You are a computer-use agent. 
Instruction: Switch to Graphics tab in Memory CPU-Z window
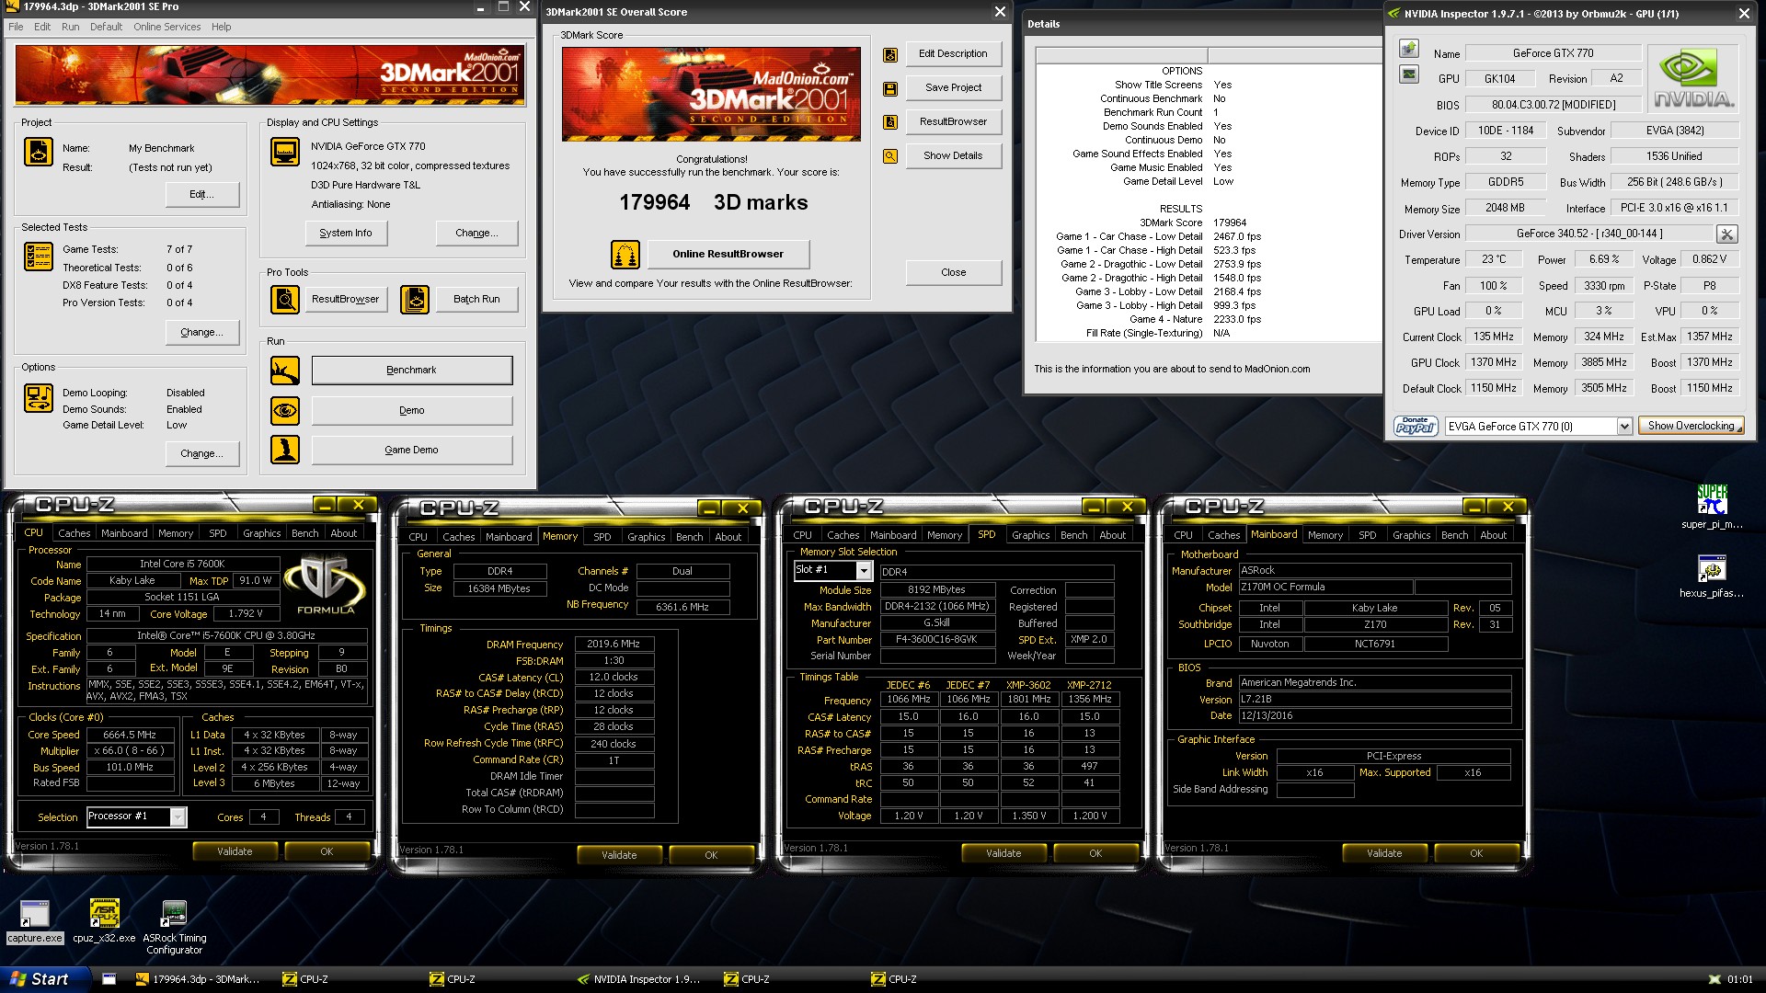coord(647,537)
